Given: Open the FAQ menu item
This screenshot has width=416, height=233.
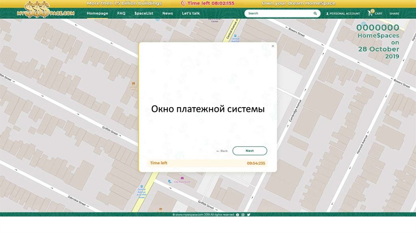Looking at the screenshot, I should (121, 13).
